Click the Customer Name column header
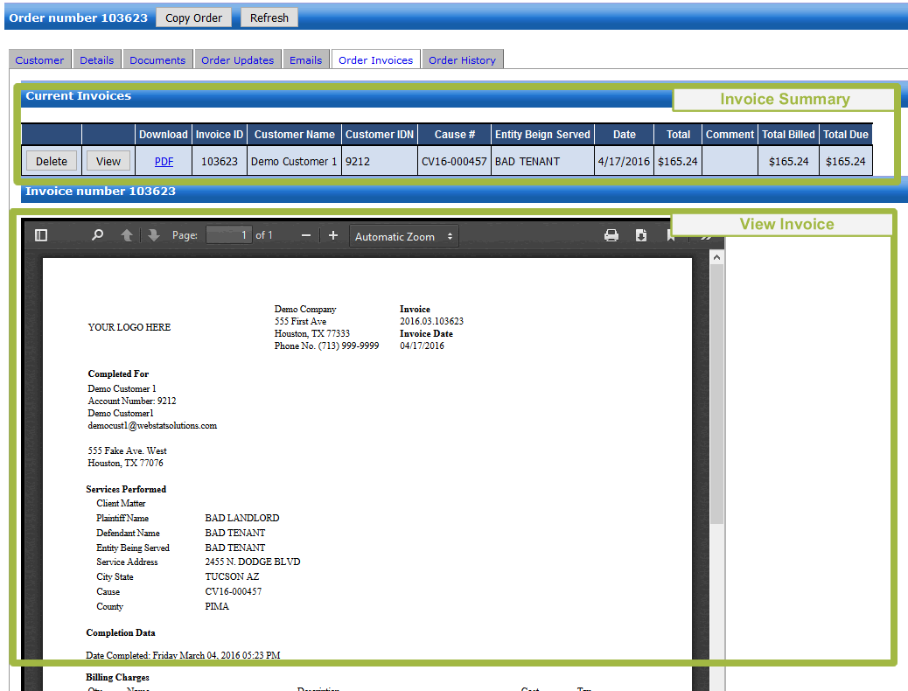 point(294,135)
